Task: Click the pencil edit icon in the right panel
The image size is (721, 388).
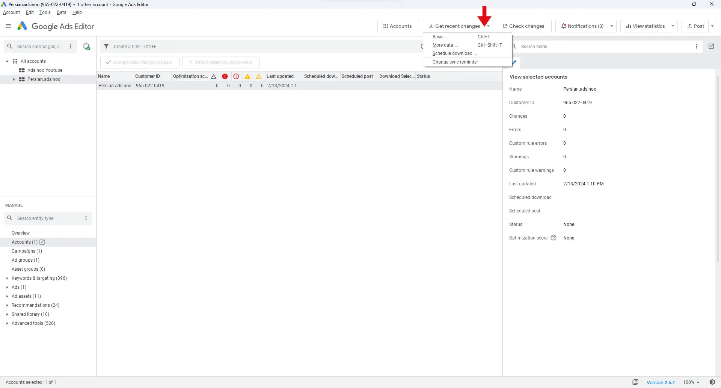Action: pos(514,62)
